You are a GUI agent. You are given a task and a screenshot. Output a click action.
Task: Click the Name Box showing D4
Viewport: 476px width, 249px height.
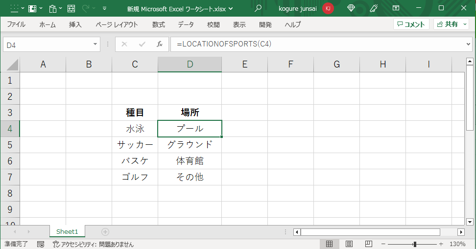[x=48, y=45]
